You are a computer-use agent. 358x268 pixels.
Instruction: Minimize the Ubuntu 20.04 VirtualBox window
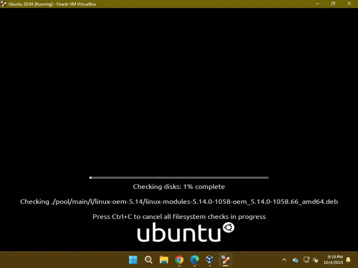[317, 3]
